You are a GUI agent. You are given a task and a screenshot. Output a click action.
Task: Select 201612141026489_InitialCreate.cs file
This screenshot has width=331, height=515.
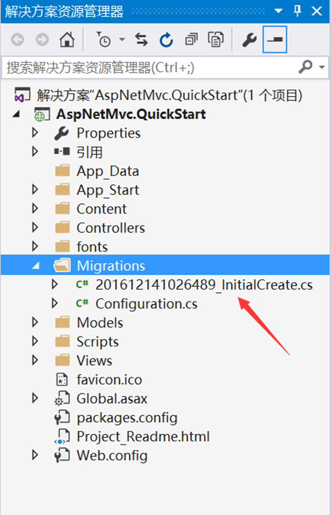pyautogui.click(x=204, y=285)
